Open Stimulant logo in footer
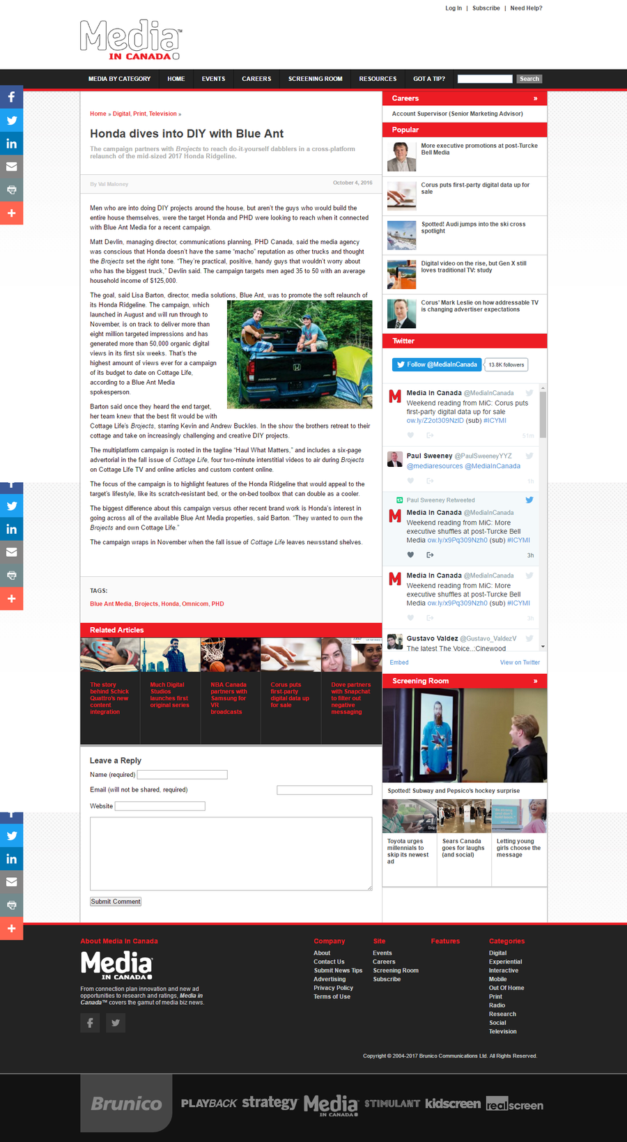This screenshot has height=1142, width=627. pos(392,1104)
